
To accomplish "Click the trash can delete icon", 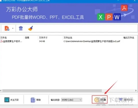I will coord(21,28).
